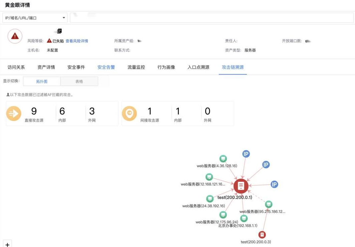This screenshot has width=355, height=247.
Task: Open the 流量监控 tab
Action: click(x=136, y=67)
